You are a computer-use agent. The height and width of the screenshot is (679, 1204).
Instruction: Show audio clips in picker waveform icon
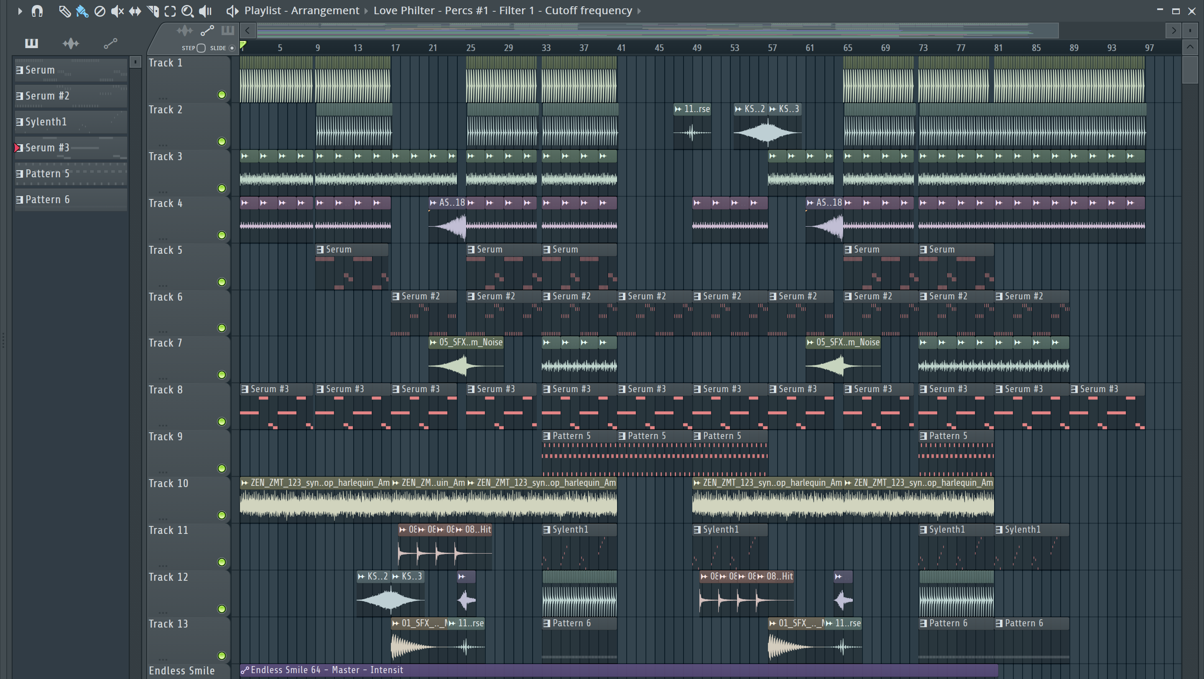71,43
